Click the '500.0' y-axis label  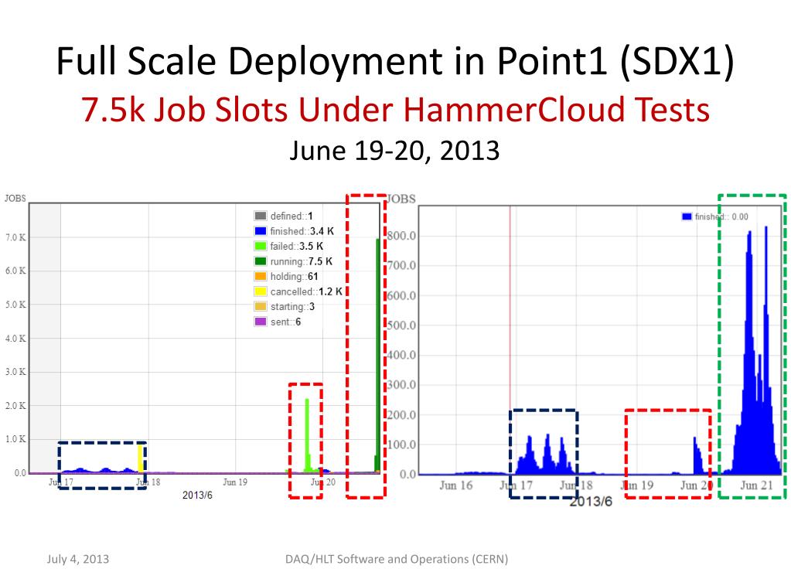click(x=401, y=325)
